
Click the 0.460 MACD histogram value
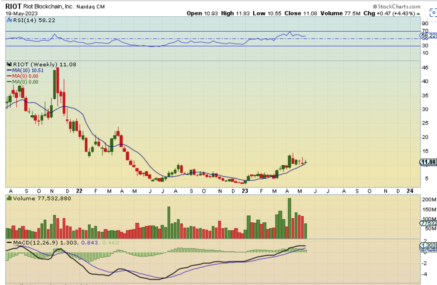point(110,243)
